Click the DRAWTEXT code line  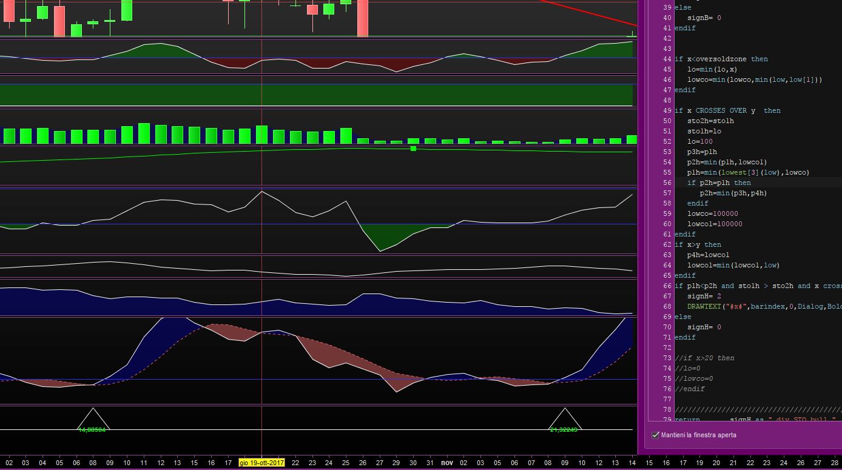point(764,306)
